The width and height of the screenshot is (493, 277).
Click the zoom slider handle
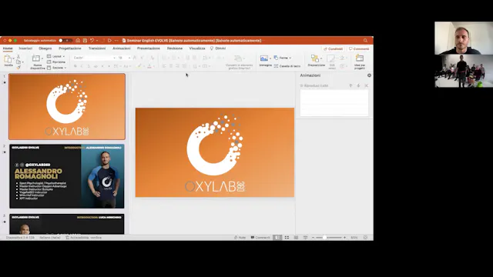tap(324, 238)
